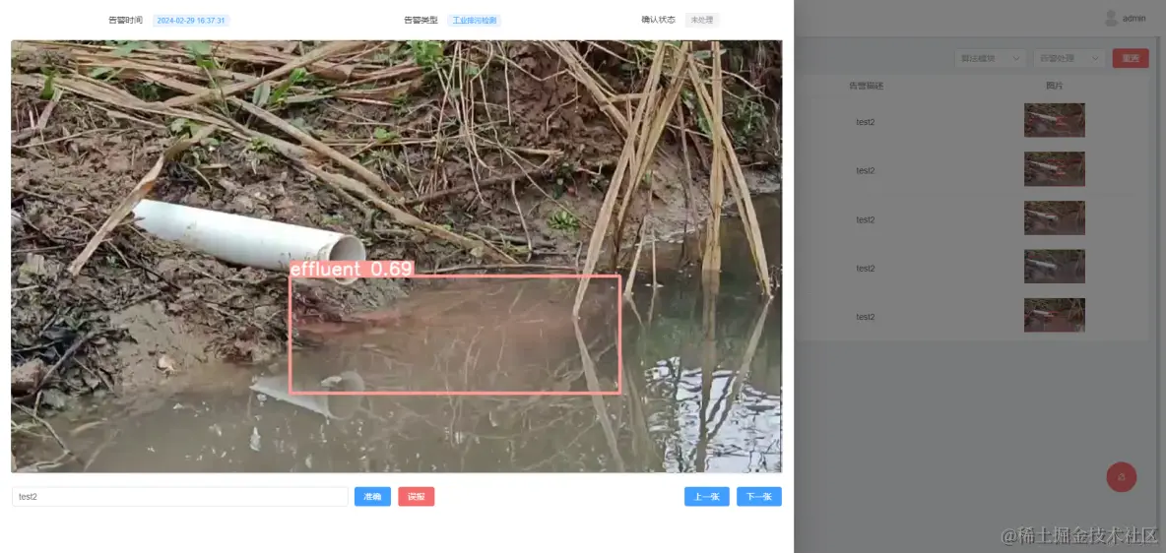Mark alert as 准确

372,497
